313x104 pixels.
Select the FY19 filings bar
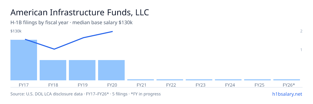tap(82, 70)
